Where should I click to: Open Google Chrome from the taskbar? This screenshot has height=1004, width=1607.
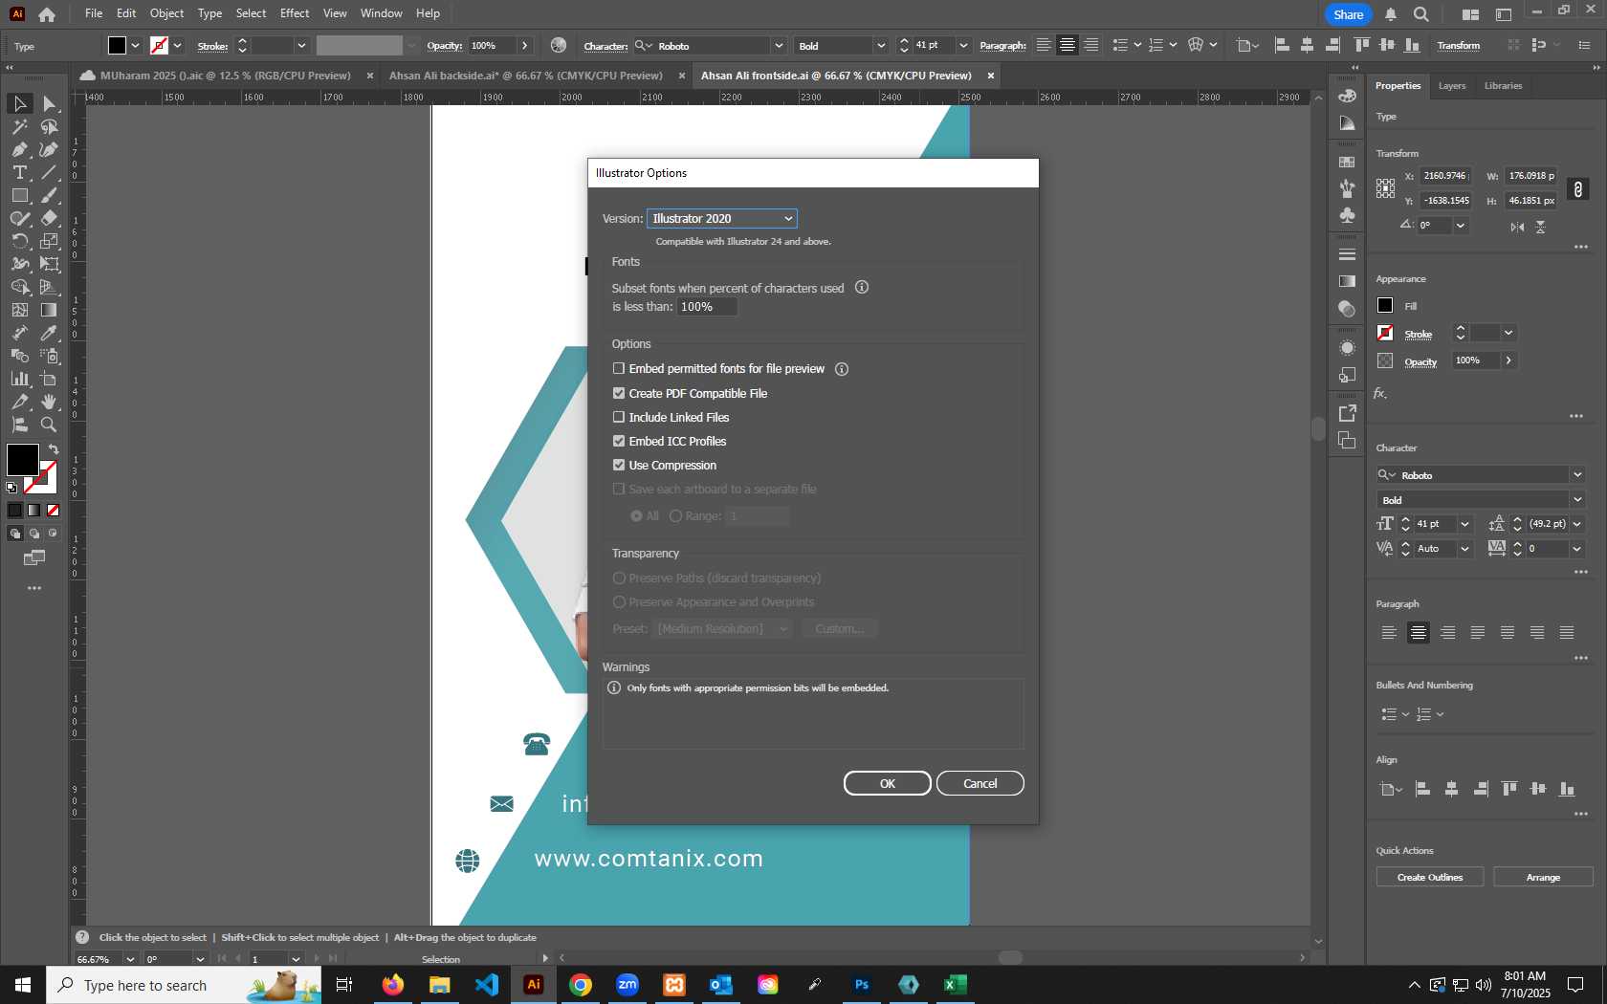click(x=581, y=984)
